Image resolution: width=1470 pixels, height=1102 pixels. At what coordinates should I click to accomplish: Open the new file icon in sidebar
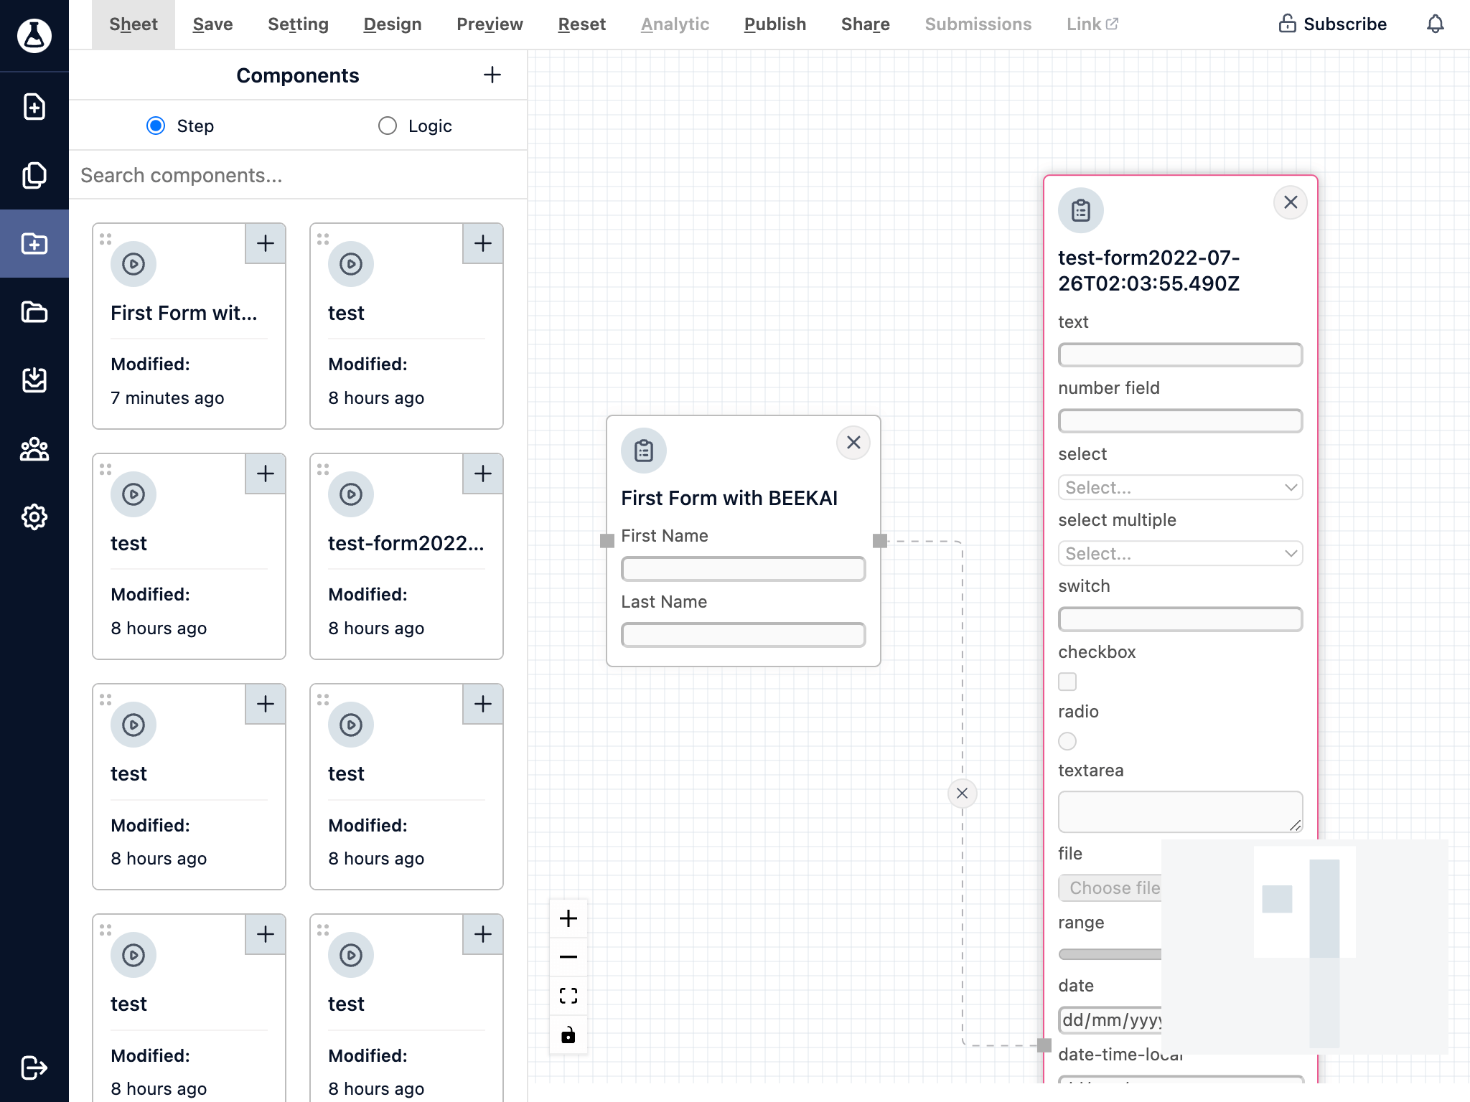coord(34,107)
